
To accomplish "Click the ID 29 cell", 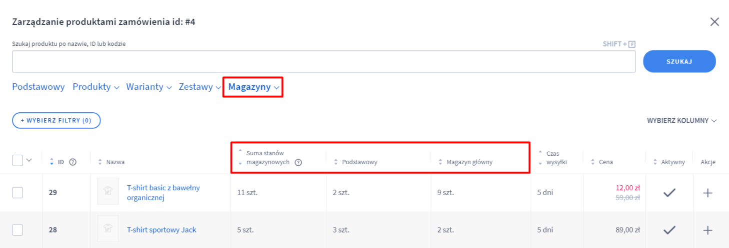I will pos(52,193).
